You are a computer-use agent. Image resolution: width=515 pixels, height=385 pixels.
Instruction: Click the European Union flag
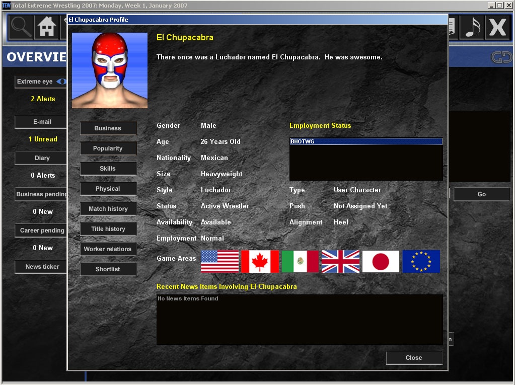(421, 262)
